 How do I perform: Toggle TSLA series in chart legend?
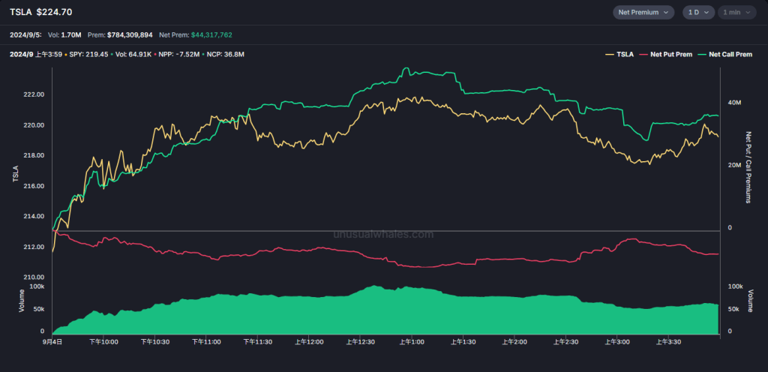coord(620,55)
